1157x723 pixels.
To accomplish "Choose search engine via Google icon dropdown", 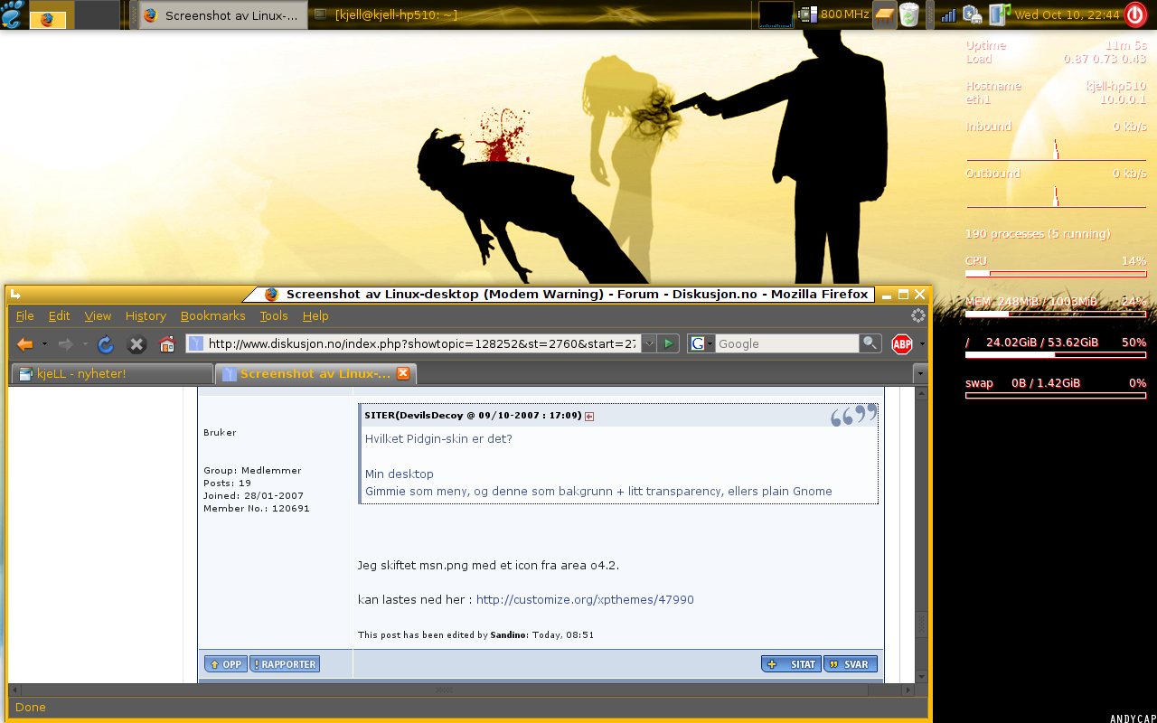I will 701,343.
